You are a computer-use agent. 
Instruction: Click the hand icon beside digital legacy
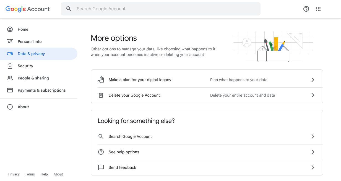click(x=101, y=79)
